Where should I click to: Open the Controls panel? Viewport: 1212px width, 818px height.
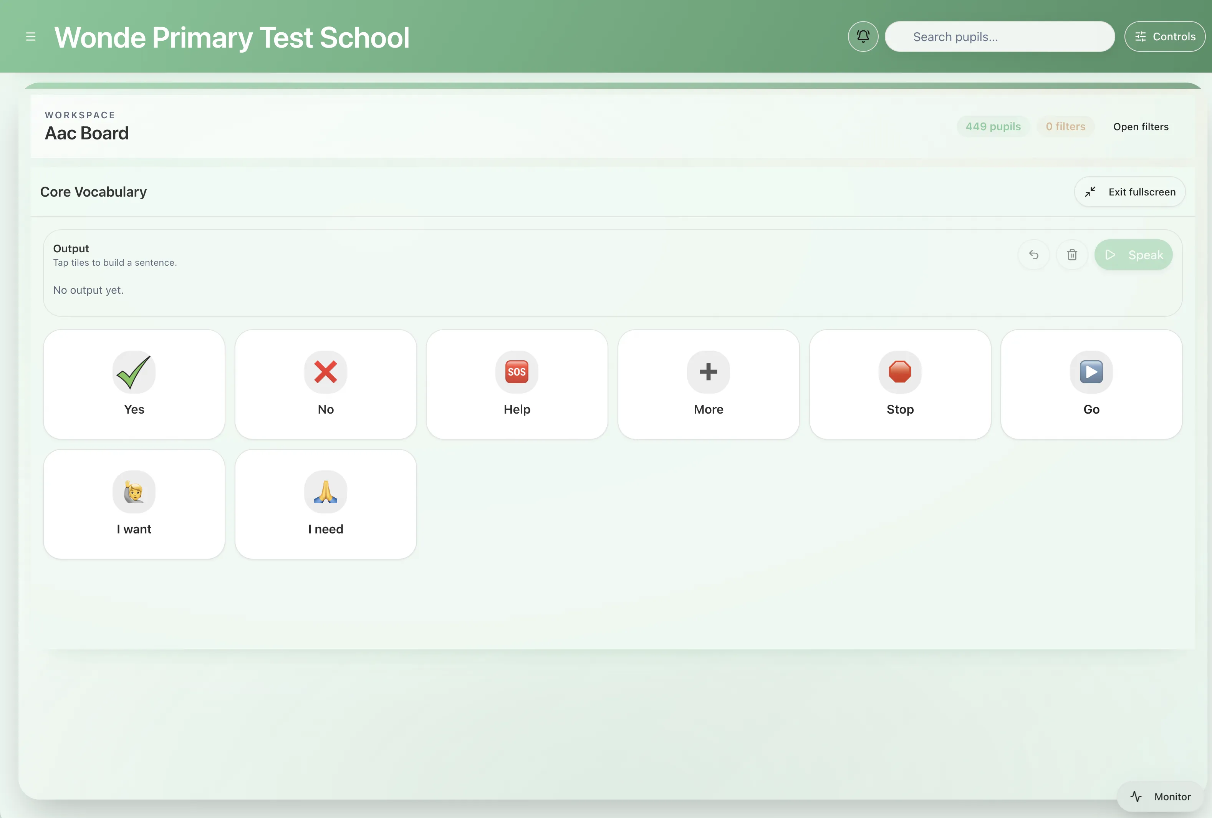[x=1164, y=36]
